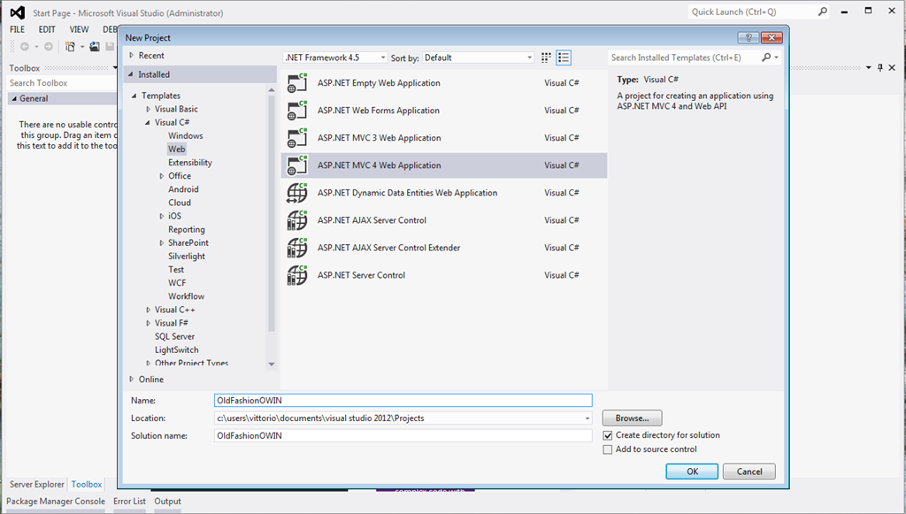Select the Silverlight template category
906x514 pixels.
pos(187,257)
